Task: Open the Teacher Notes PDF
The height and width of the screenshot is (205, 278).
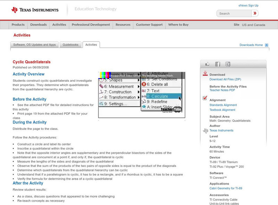Action: click(x=222, y=90)
